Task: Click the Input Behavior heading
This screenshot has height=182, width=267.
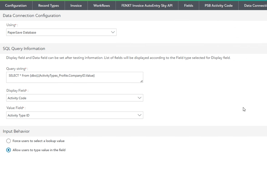Action: coord(16,131)
